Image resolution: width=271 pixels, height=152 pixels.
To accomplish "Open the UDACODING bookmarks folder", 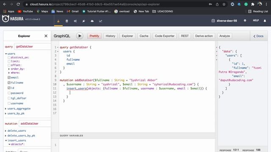I will pyautogui.click(x=163, y=11).
